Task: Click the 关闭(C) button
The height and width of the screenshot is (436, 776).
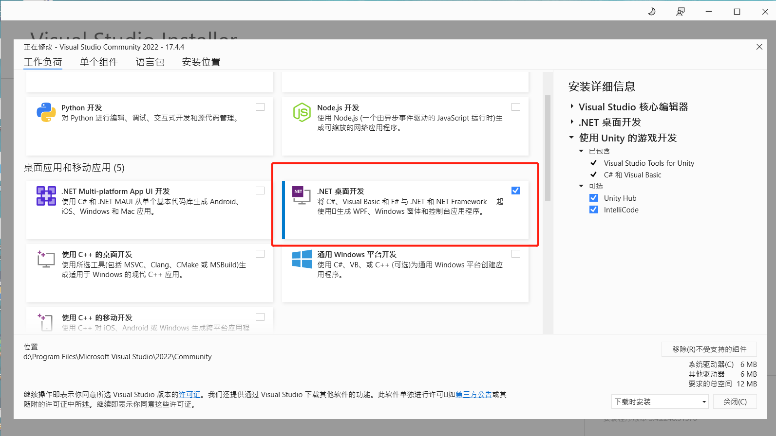Action: [x=735, y=401]
